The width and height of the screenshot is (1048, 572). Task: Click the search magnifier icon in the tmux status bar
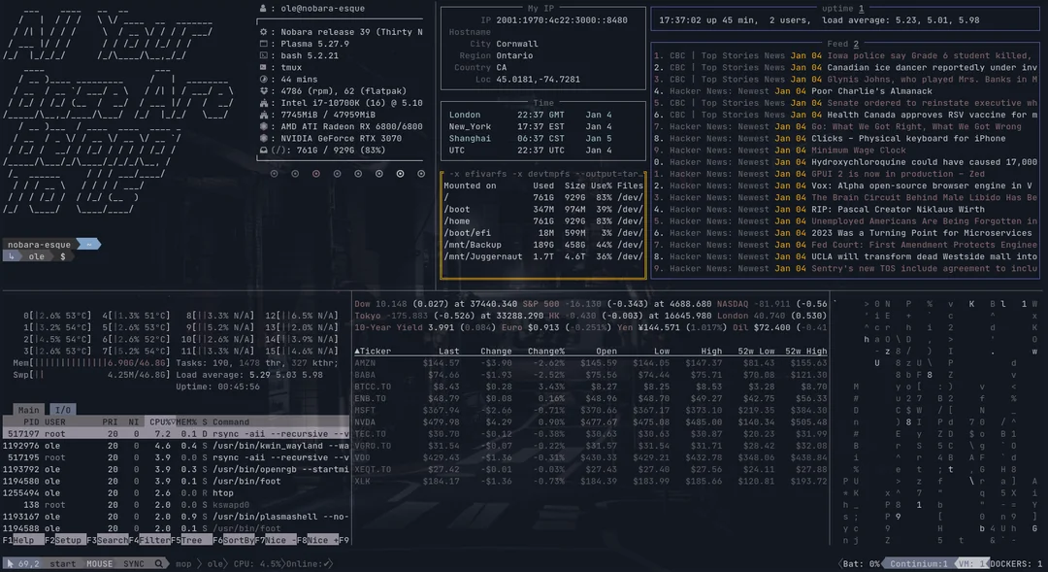pyautogui.click(x=158, y=563)
